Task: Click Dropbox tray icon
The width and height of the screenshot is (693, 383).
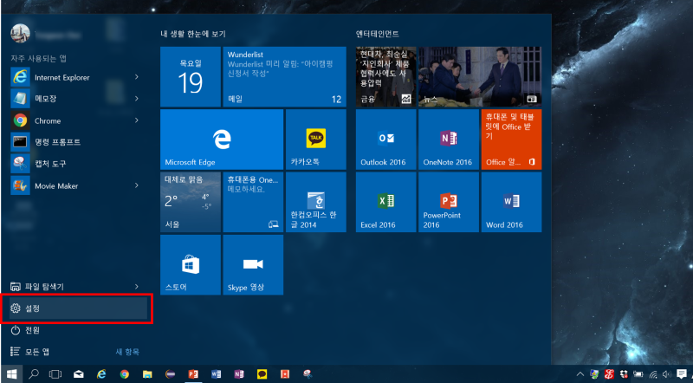Action: [x=624, y=374]
